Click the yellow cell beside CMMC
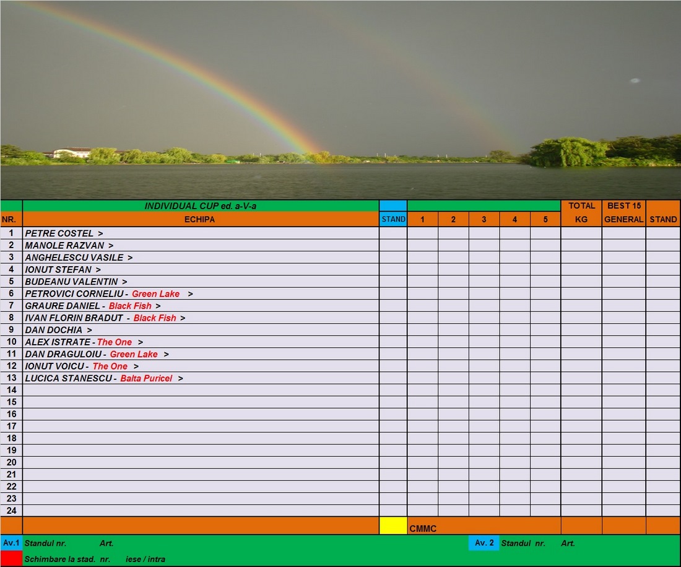Screen dimensions: 681x567 393,526
